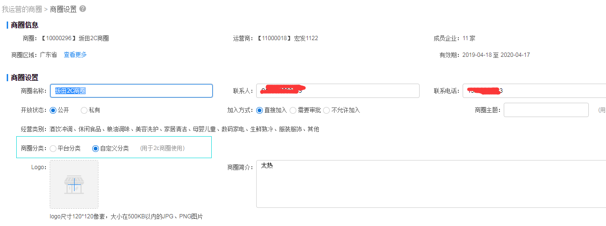Click inside the 商圈简介 text area
The width and height of the screenshot is (606, 226).
[x=431, y=184]
